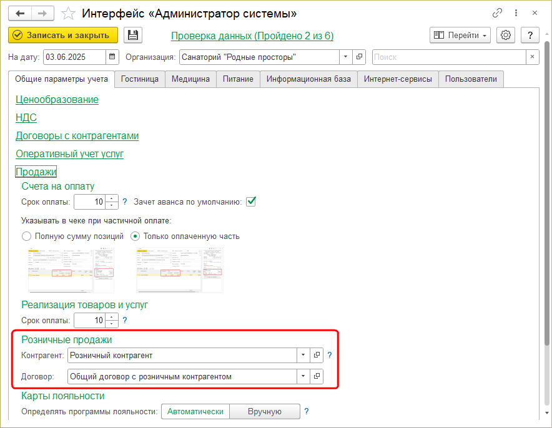Open Оперативный учет услуг section
This screenshot has width=552, height=428.
pos(70,153)
